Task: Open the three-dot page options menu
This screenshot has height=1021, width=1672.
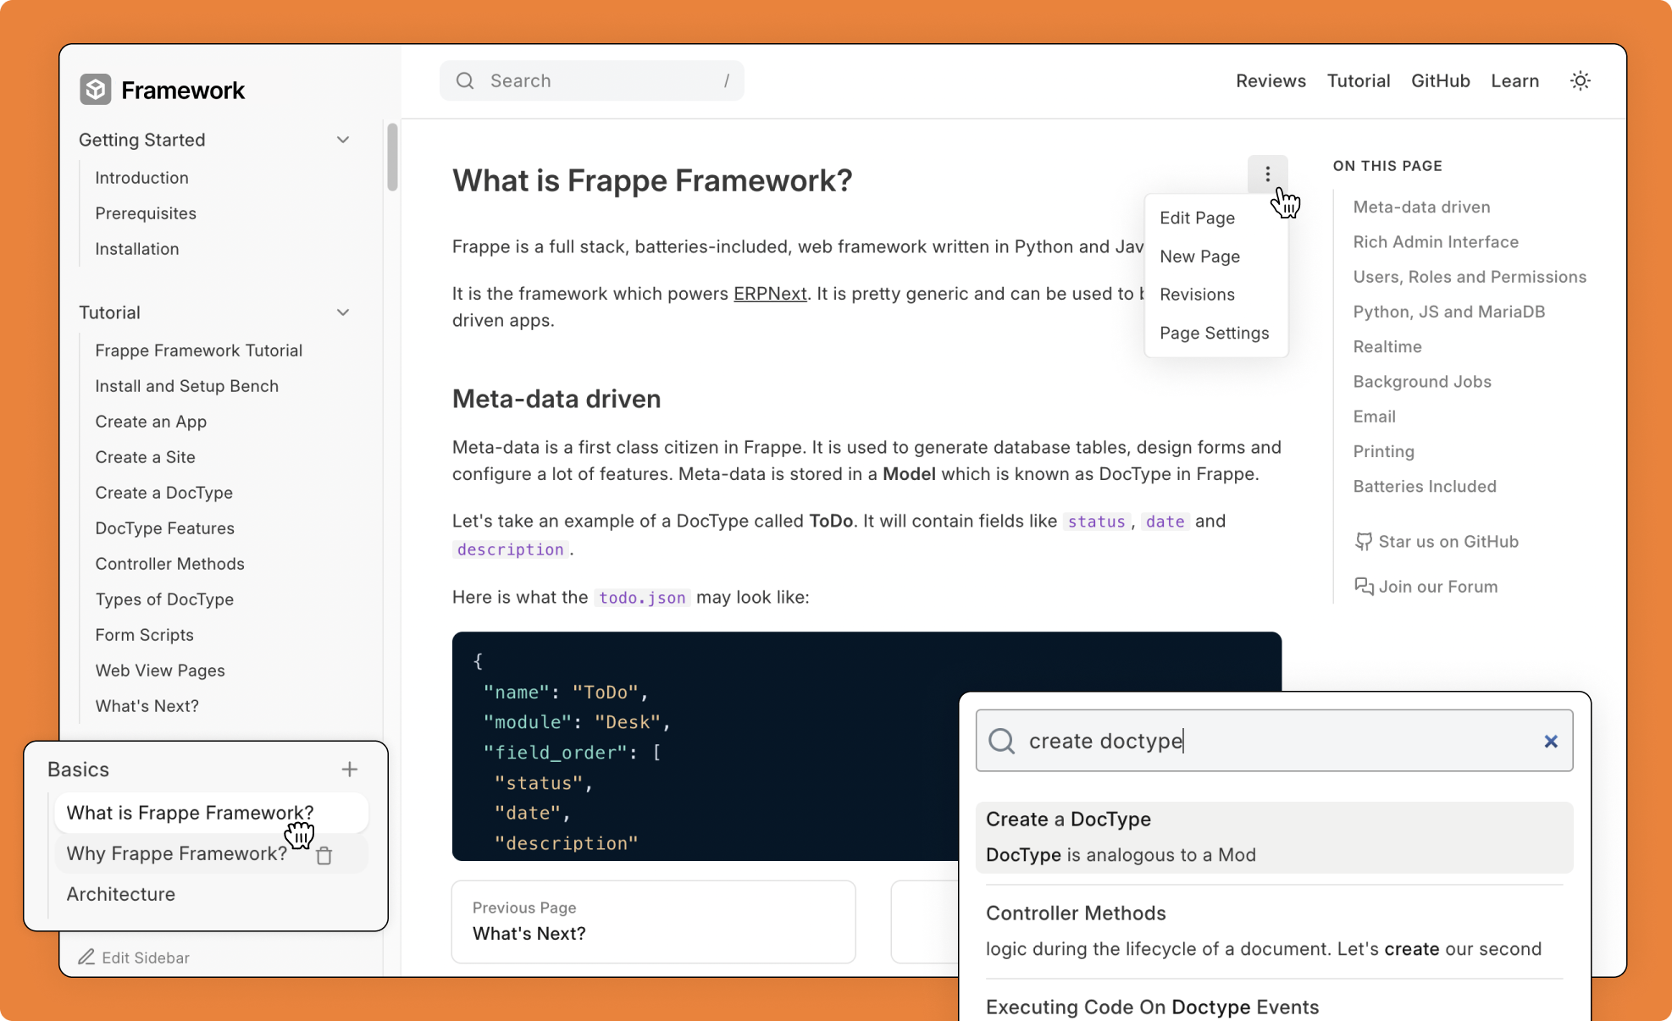Action: [1267, 174]
